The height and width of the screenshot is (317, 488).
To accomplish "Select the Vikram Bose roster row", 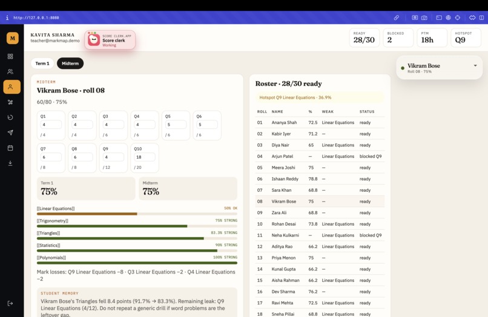I will coord(320,201).
